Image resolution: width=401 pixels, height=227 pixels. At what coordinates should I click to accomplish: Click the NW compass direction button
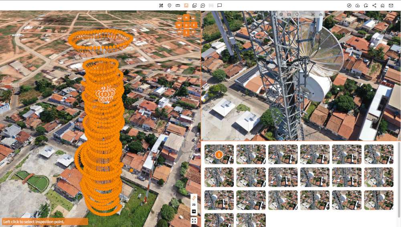(180, 18)
